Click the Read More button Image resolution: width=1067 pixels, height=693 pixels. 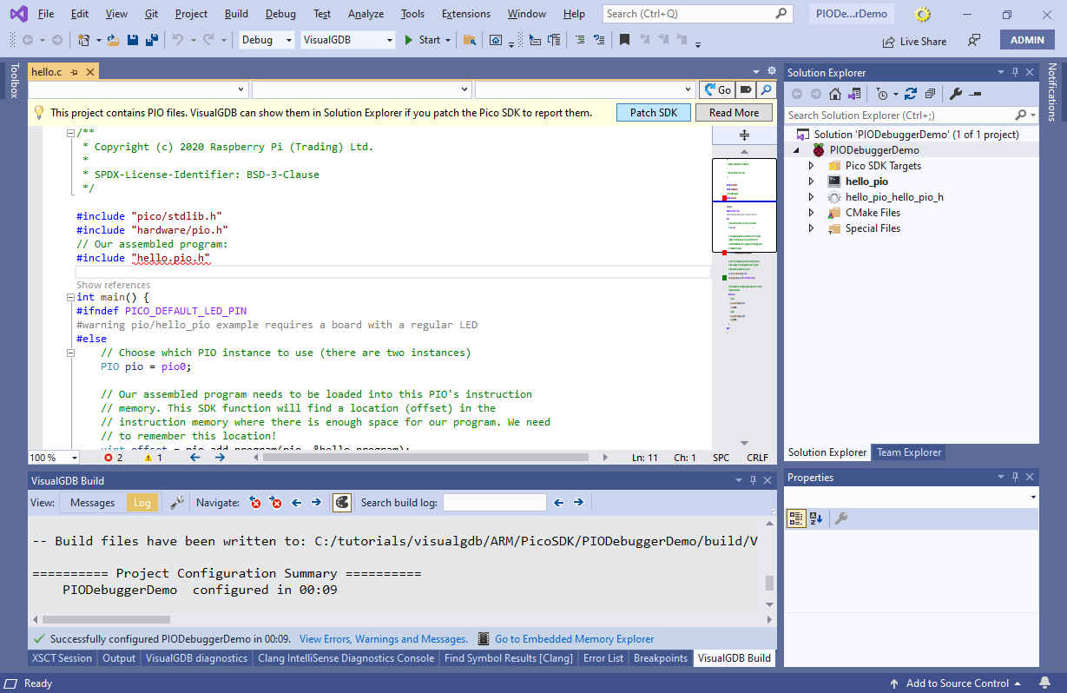[x=734, y=113]
